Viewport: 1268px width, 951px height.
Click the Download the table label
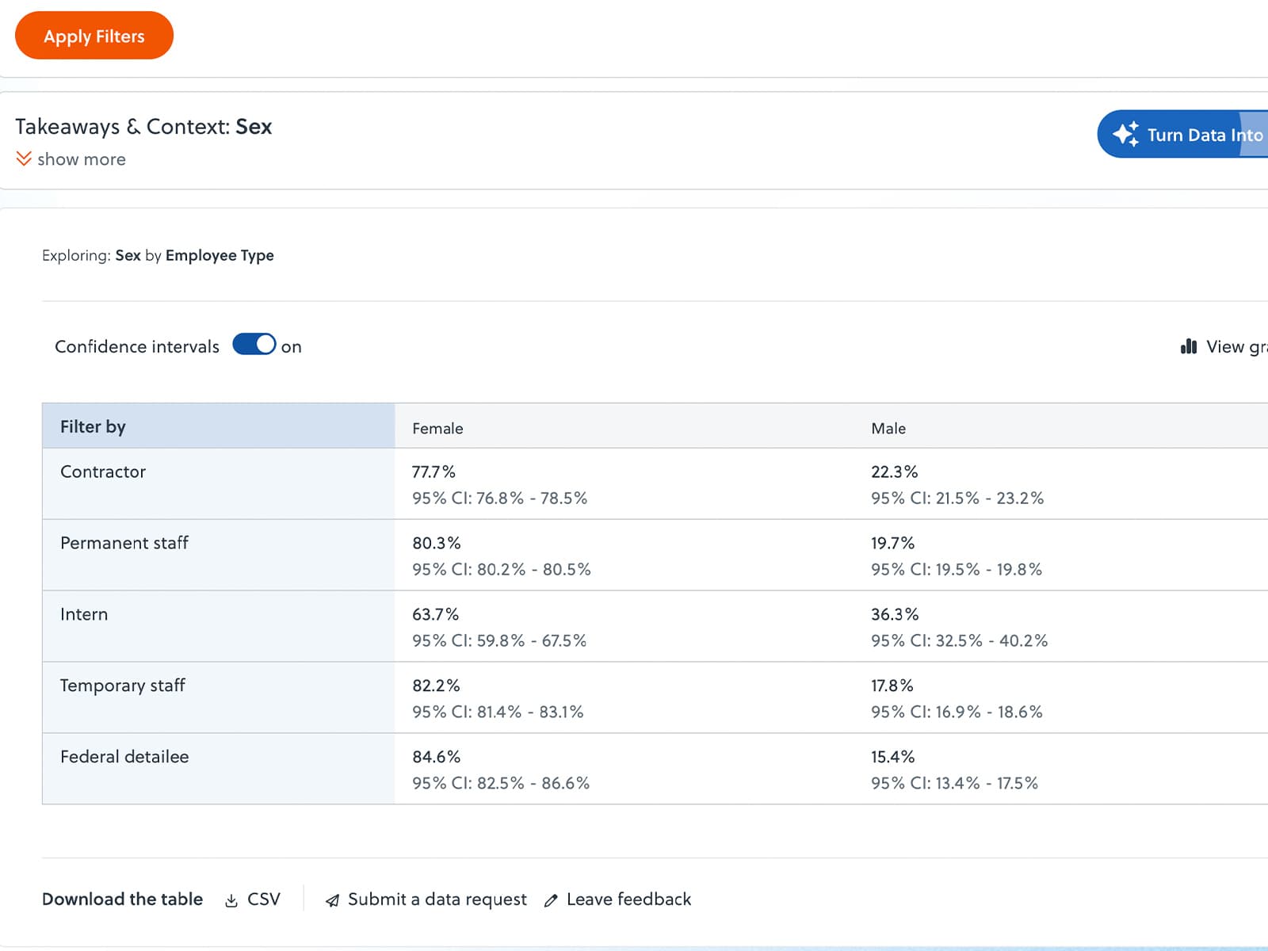click(122, 899)
